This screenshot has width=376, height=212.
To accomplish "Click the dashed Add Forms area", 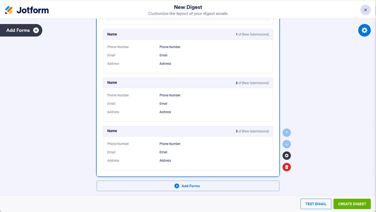I will [188, 186].
